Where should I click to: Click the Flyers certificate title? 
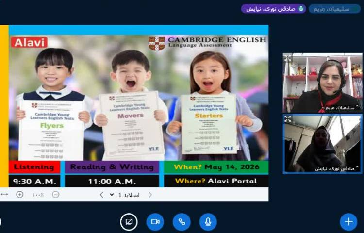[x=52, y=126]
